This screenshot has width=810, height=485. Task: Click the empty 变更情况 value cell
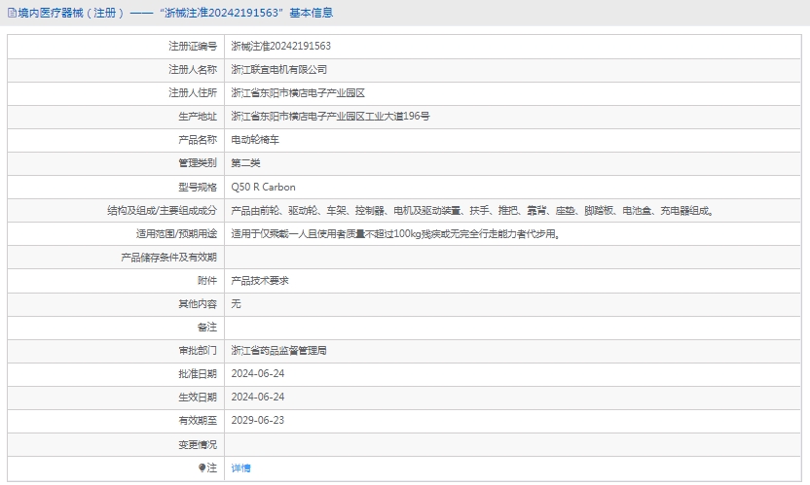[512, 444]
